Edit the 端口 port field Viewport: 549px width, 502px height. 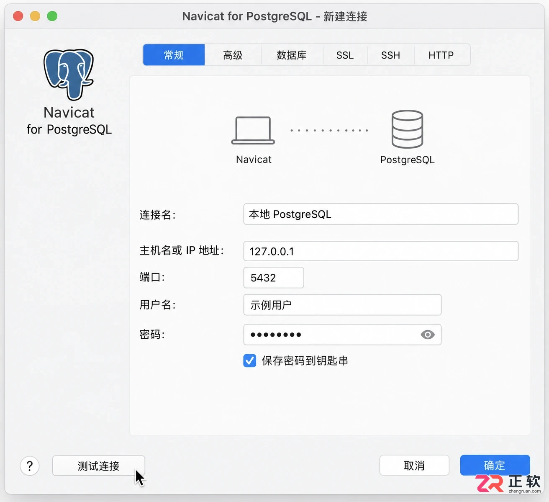(x=274, y=278)
